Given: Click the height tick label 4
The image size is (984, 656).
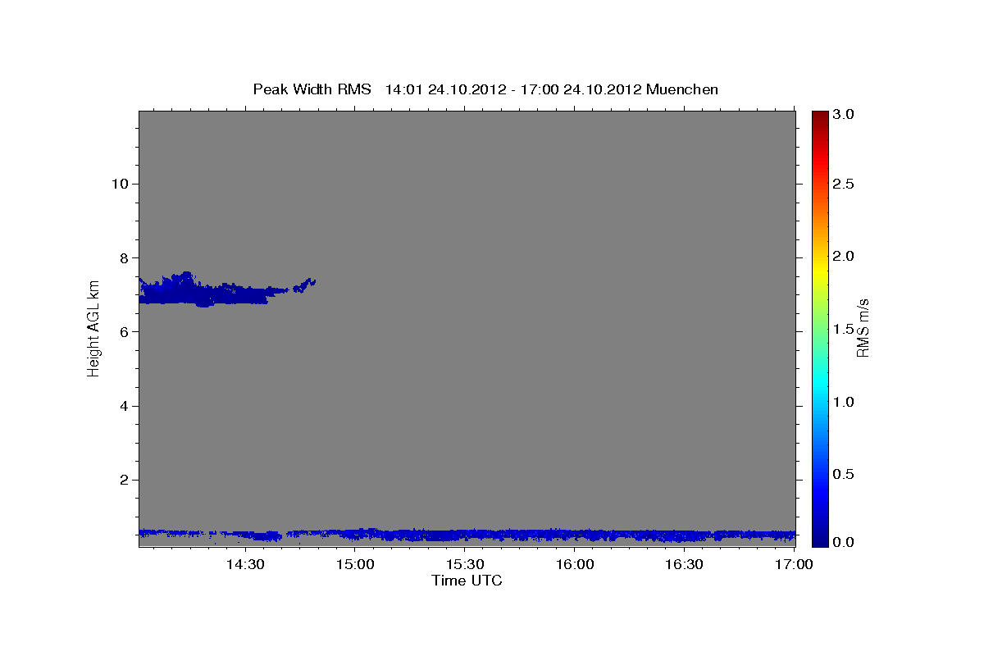Looking at the screenshot, I should click(x=124, y=406).
